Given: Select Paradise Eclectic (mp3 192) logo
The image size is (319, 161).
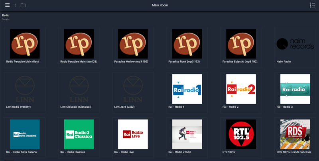Looking at the screenshot, I should click(x=241, y=44).
